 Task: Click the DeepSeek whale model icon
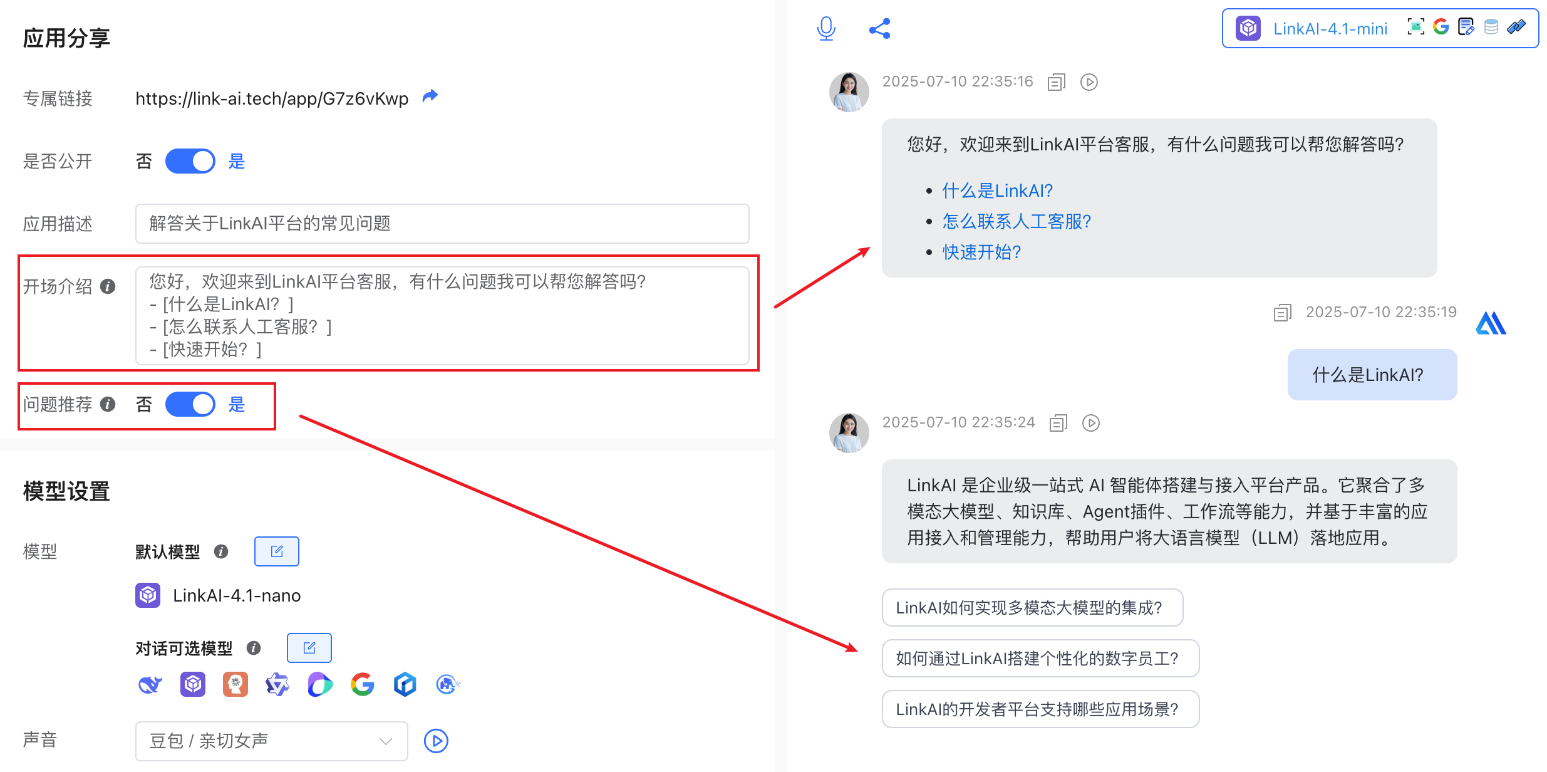150,684
